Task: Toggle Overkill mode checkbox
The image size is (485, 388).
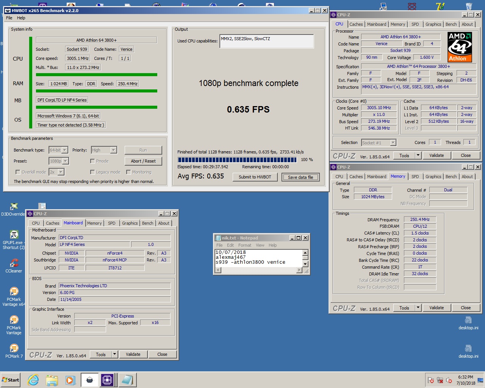Action: pyautogui.click(x=18, y=172)
